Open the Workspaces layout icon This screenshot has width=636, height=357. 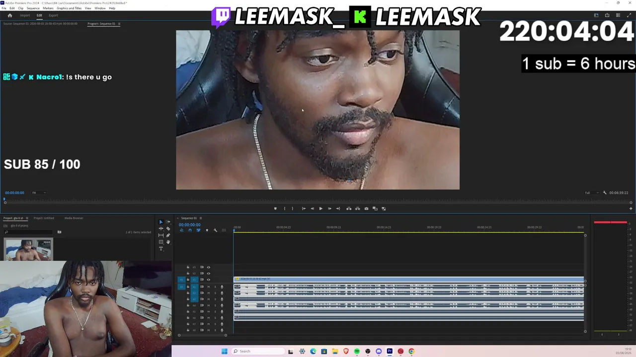[596, 15]
